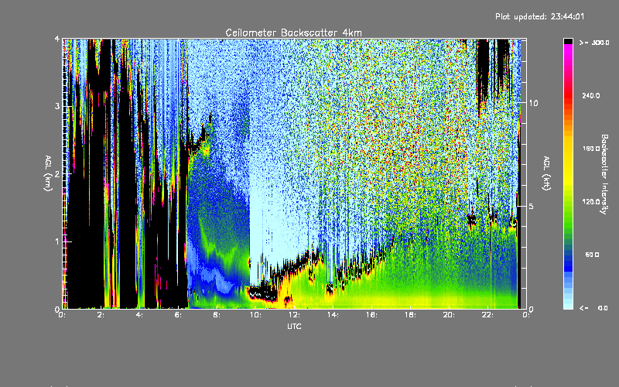Image resolution: width=619 pixels, height=387 pixels.
Task: Select the '240.0' colorbar tick label
Action: pos(591,95)
